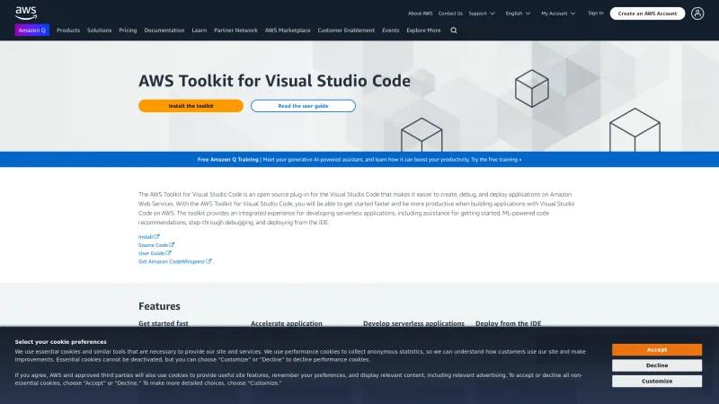Click the Decline cookies button

pyautogui.click(x=657, y=365)
